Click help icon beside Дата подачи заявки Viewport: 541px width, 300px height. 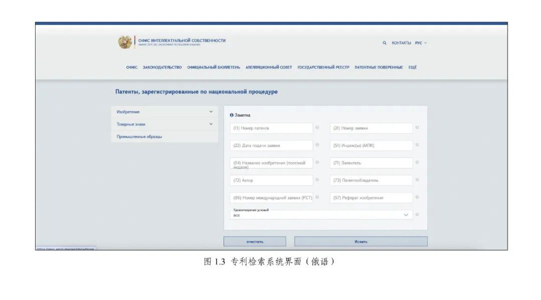(317, 145)
